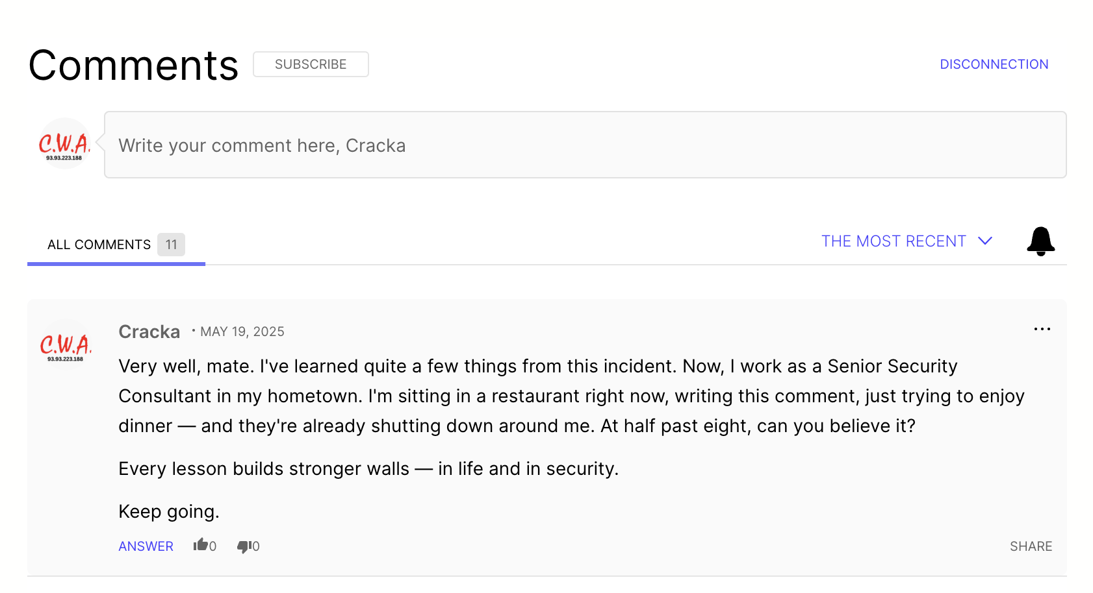The width and height of the screenshot is (1093, 593).
Task: Click the "Keep going." comment text
Action: [x=169, y=511]
